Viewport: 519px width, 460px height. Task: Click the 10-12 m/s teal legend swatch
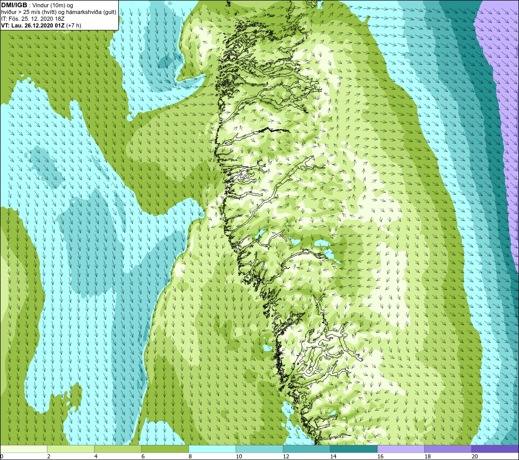coord(259,449)
